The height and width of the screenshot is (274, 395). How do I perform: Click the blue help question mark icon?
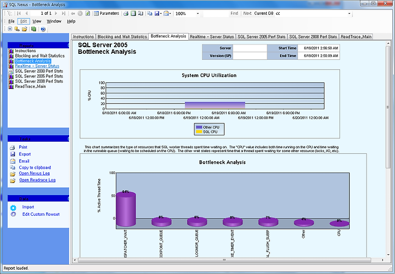coord(43,29)
